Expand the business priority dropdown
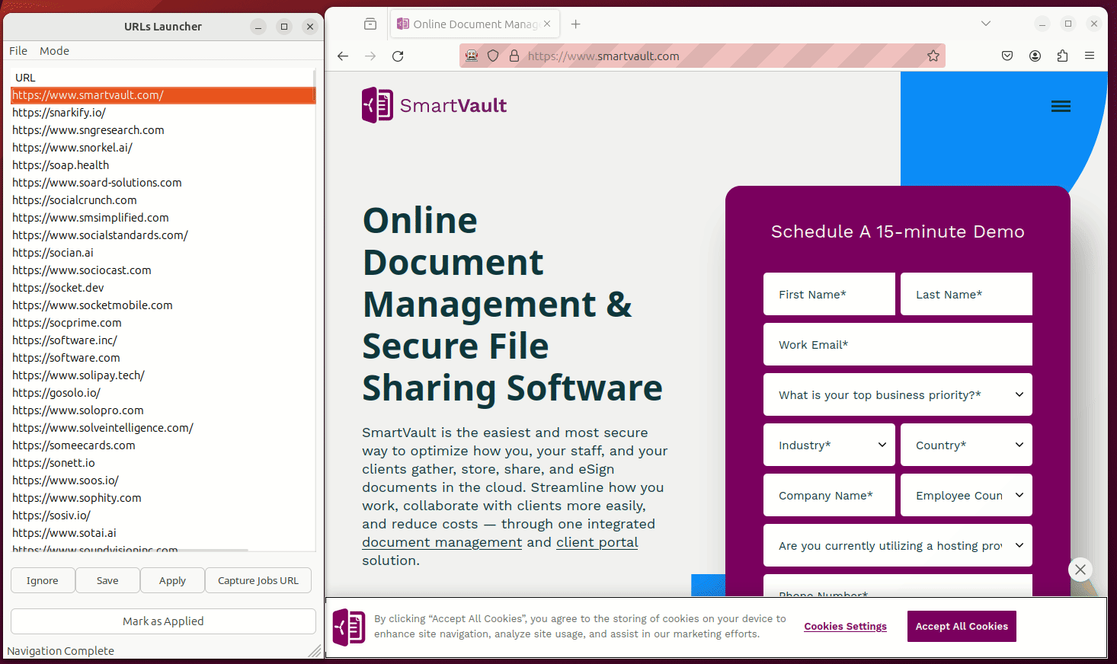This screenshot has width=1117, height=664. pyautogui.click(x=898, y=394)
